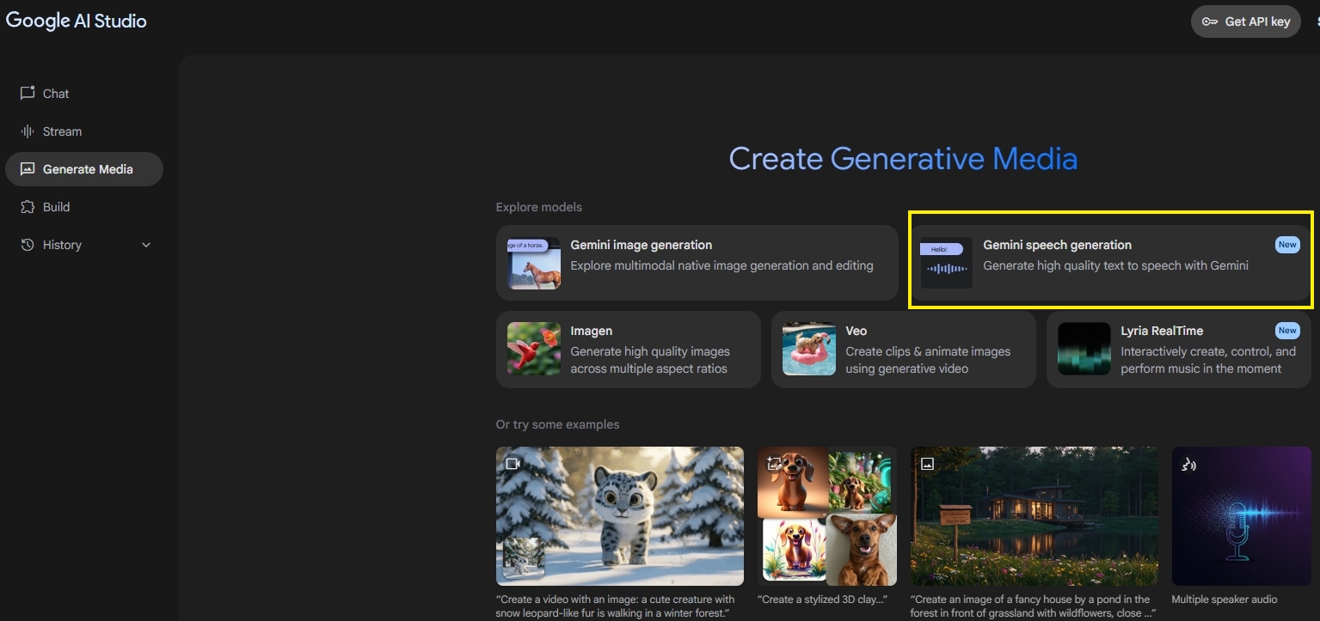Click the Hello waveform thumbnail
The height and width of the screenshot is (621, 1320).
click(946, 263)
